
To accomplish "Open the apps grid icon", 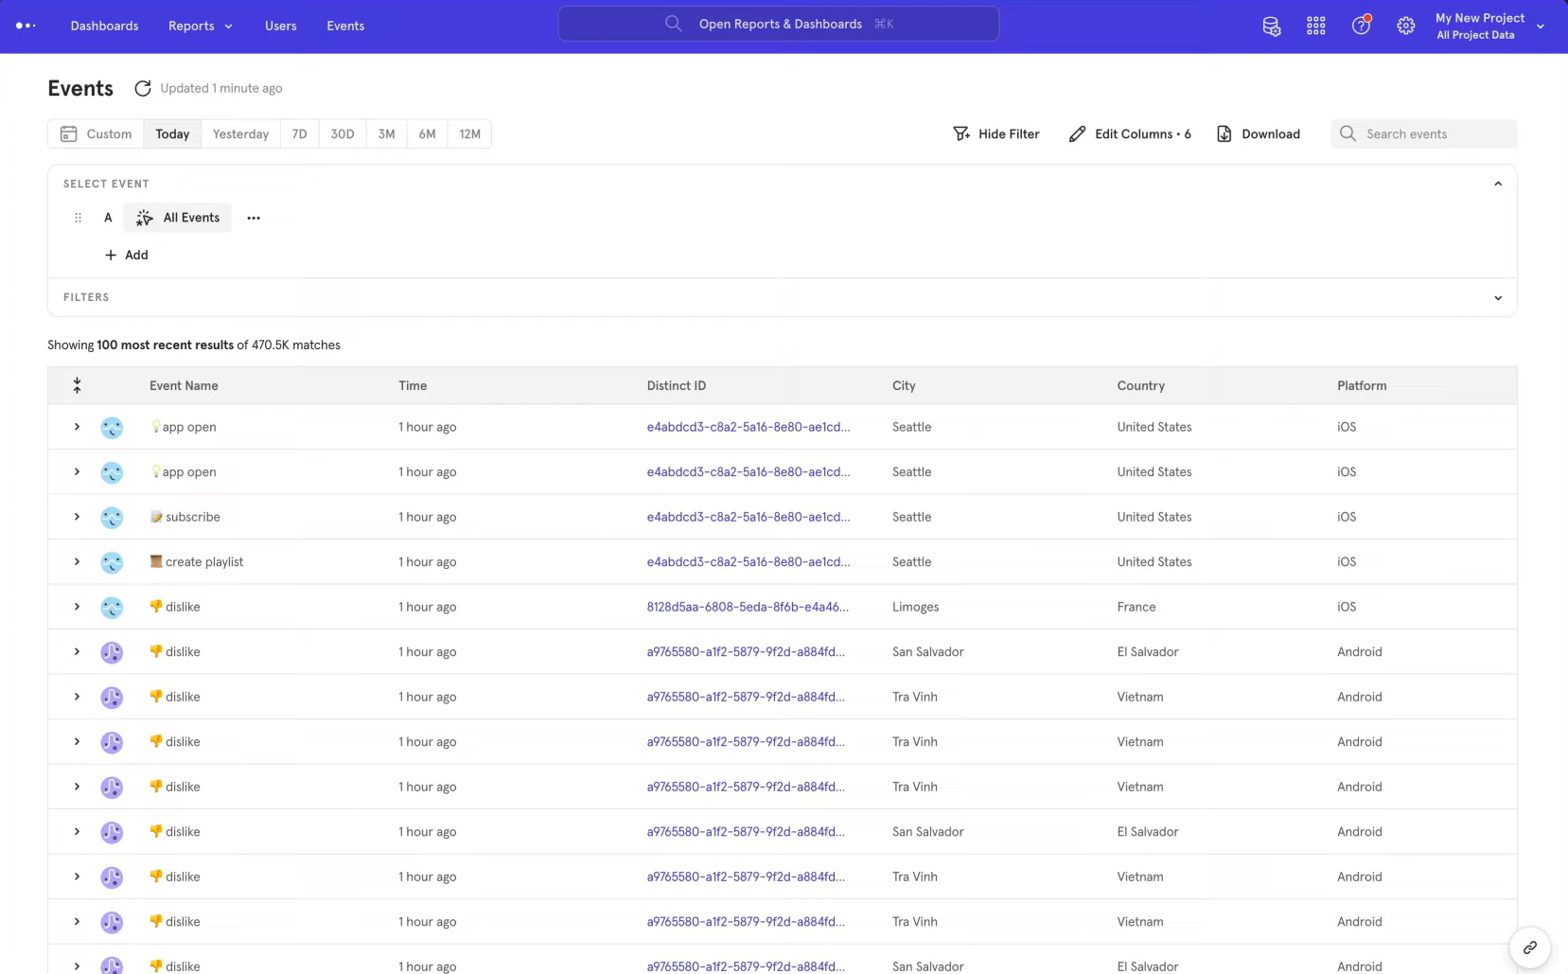I will click(x=1315, y=27).
